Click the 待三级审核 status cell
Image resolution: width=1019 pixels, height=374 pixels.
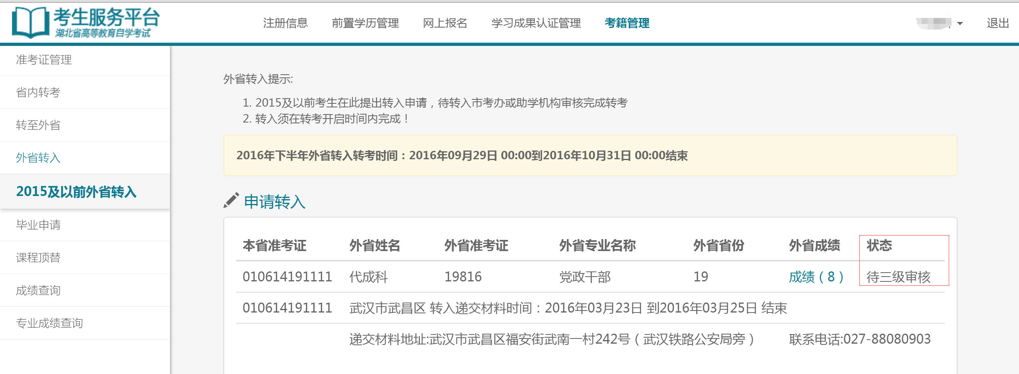(x=898, y=277)
